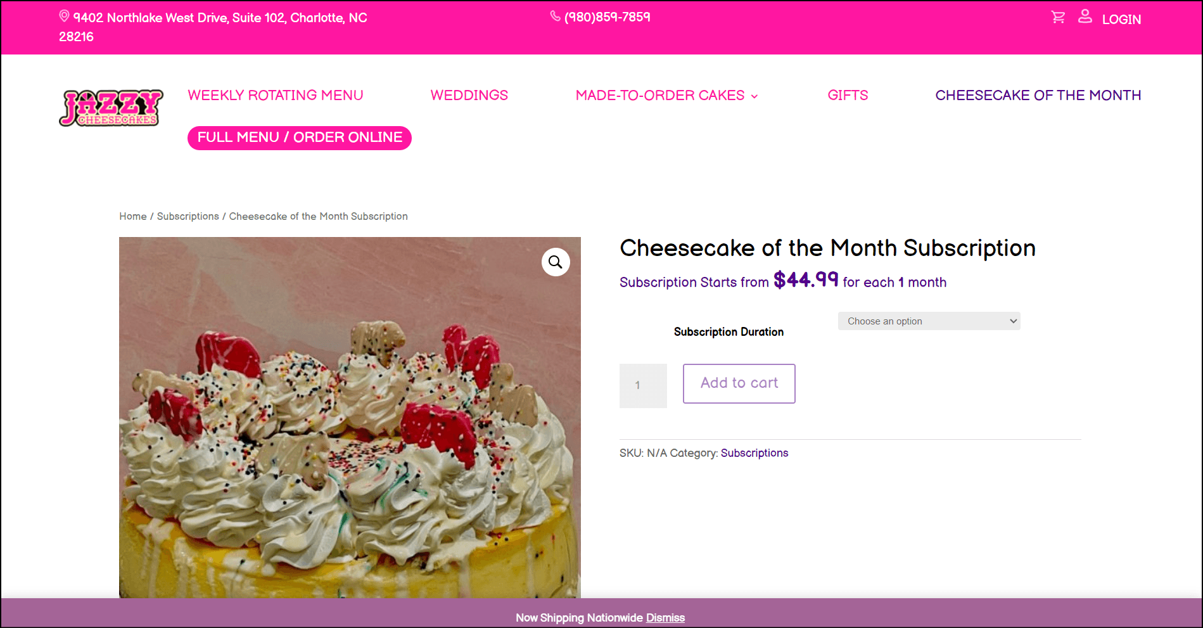1203x628 pixels.
Task: Open Subscriptions from the breadcrumb
Action: pos(188,216)
